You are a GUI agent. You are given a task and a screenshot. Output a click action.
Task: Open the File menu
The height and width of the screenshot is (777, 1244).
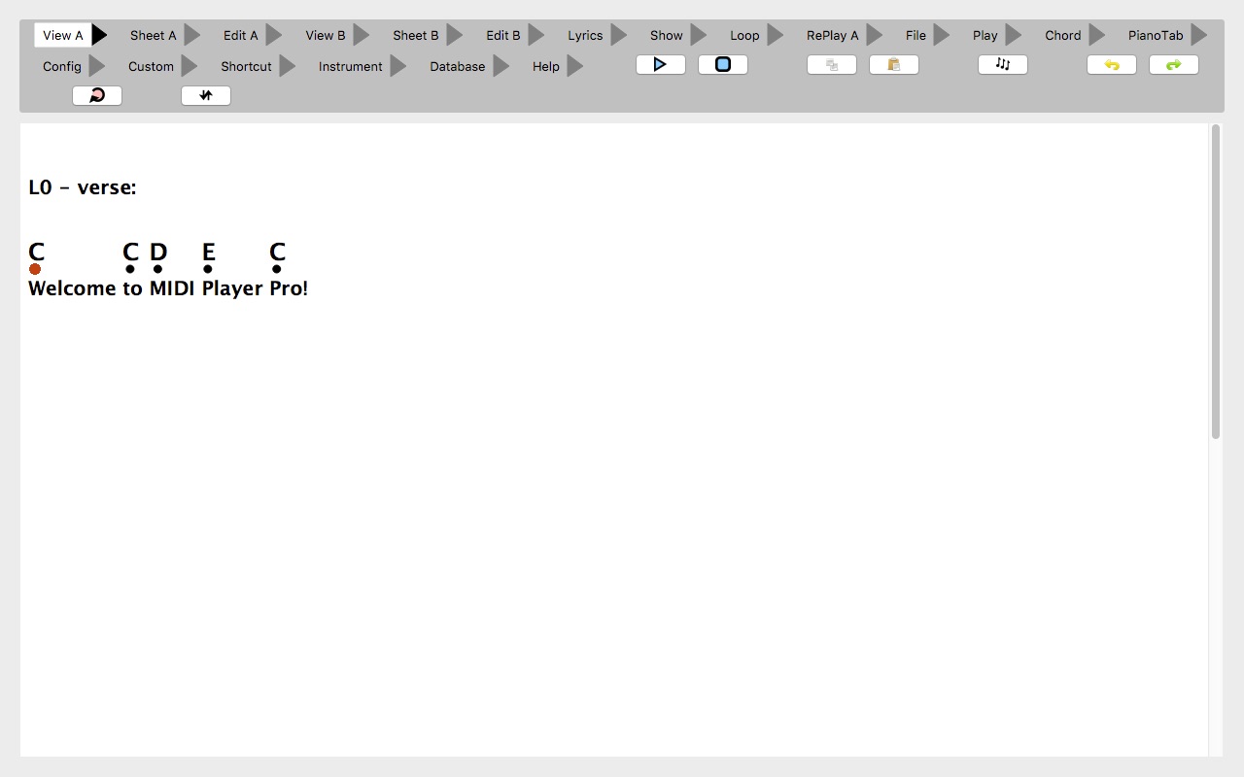[916, 35]
